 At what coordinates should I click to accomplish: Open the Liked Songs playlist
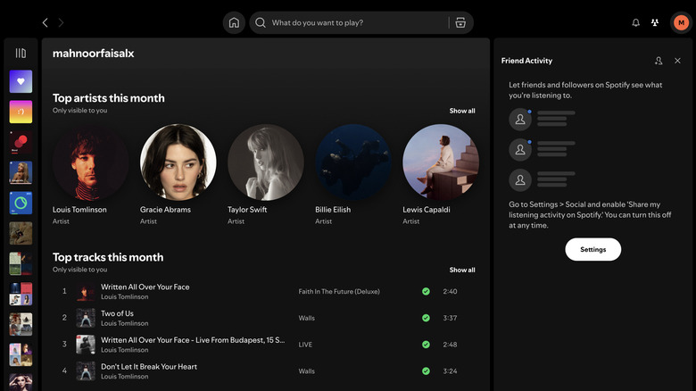pyautogui.click(x=21, y=82)
